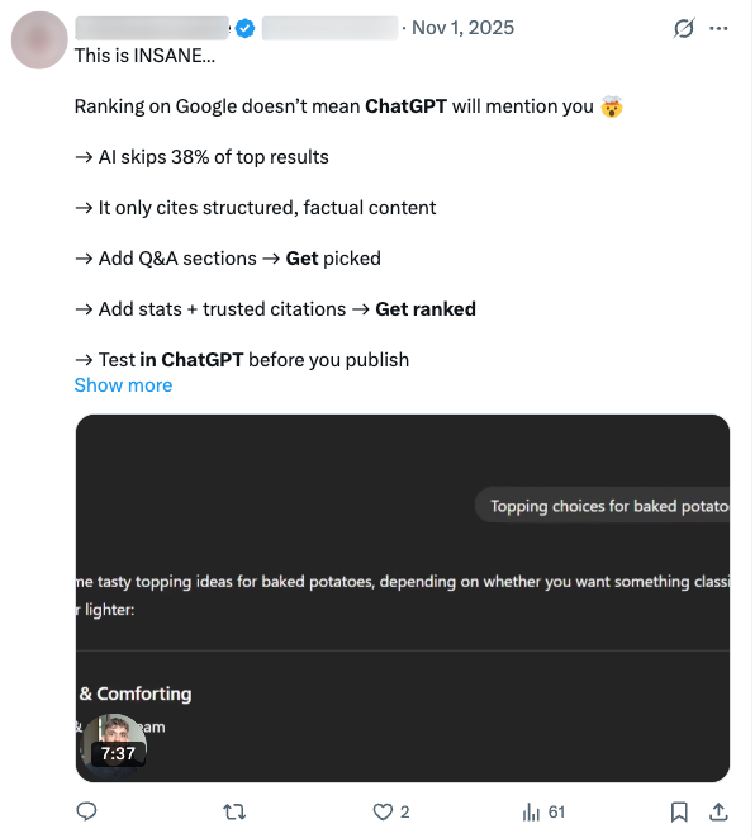
Task: Expand the tweet with Show more
Action: (124, 385)
